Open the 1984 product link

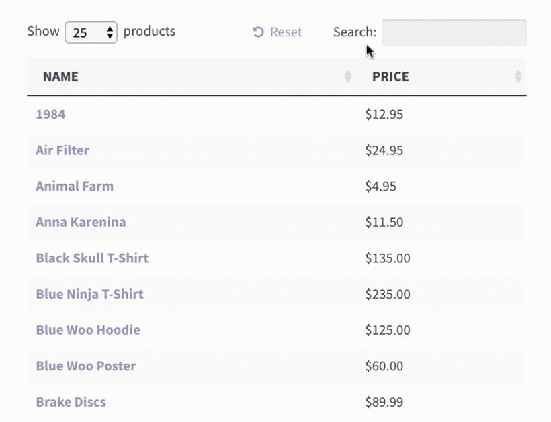point(50,114)
